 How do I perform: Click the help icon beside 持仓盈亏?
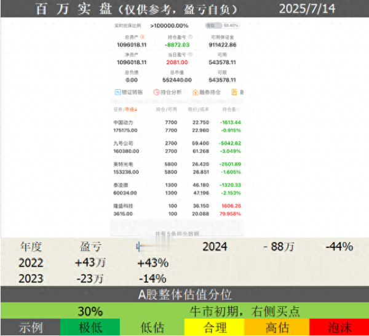(189, 38)
